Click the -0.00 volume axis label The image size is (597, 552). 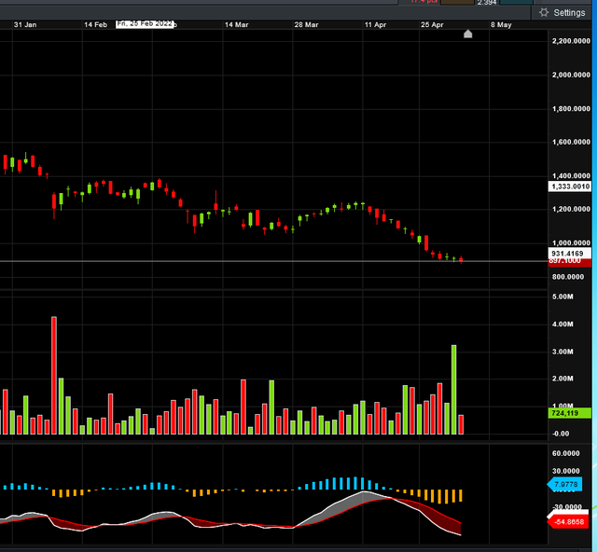point(561,434)
